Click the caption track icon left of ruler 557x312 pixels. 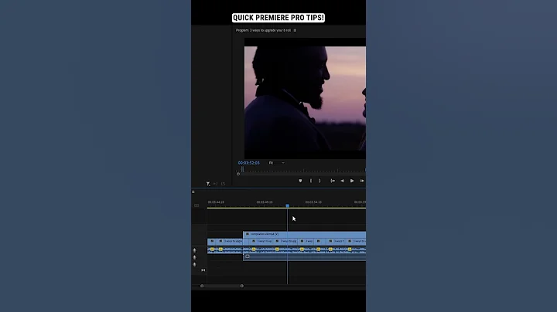click(x=196, y=205)
